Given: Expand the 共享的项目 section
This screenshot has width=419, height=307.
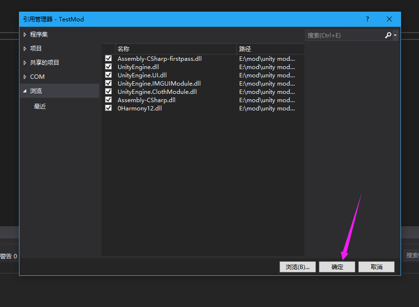Looking at the screenshot, I should [24, 62].
